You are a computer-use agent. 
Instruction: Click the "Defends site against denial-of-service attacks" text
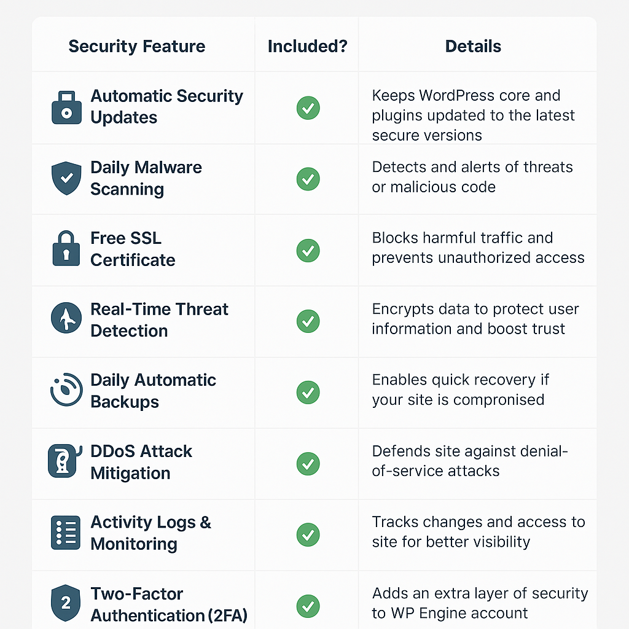pos(470,461)
